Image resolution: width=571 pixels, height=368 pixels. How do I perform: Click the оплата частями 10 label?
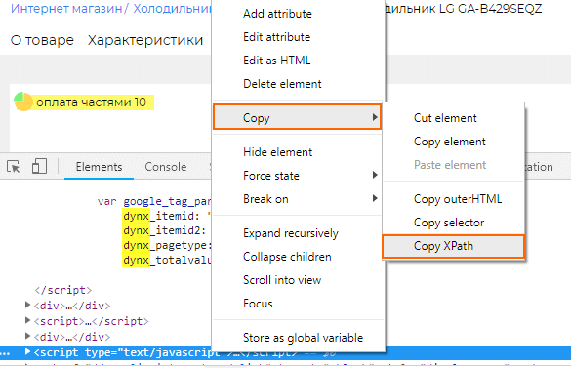pyautogui.click(x=91, y=102)
